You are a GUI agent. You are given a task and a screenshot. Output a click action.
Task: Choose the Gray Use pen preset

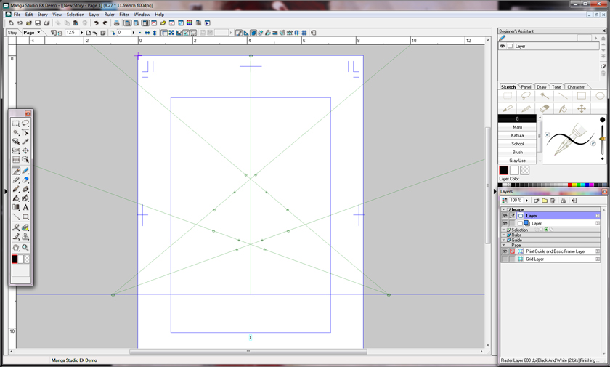[x=517, y=161]
